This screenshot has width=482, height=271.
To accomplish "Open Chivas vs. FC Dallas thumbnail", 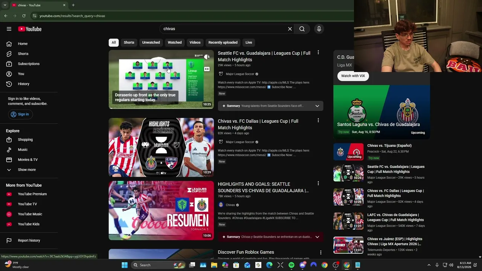I will [161, 147].
